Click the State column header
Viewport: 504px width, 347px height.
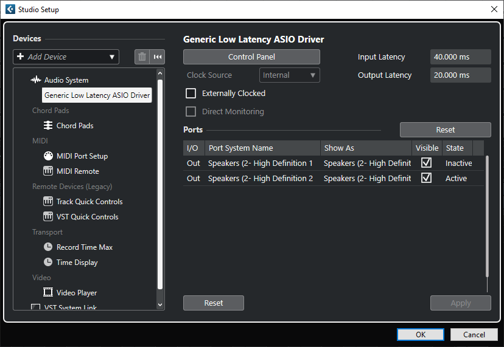coord(457,148)
